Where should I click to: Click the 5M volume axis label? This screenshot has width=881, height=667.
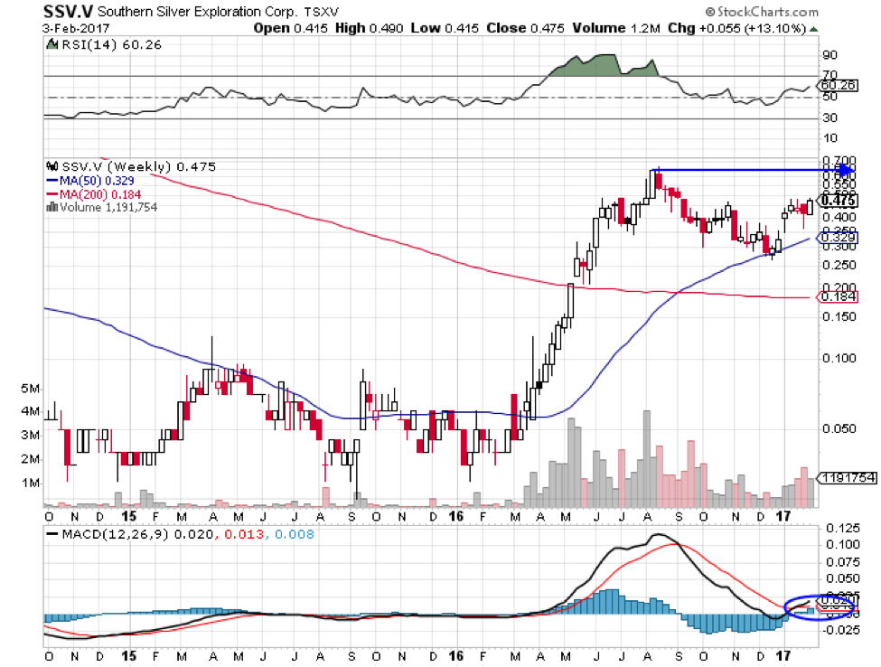click(x=31, y=389)
